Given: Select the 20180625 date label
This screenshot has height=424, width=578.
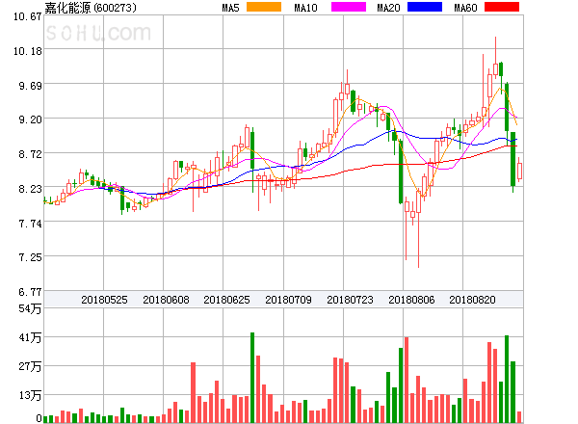Looking at the screenshot, I should [x=226, y=300].
